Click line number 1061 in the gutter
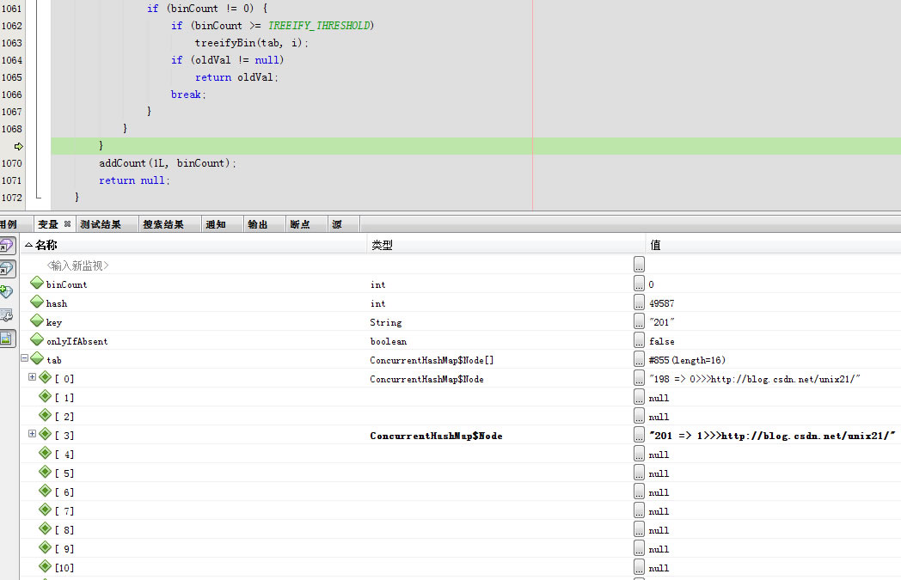901x580 pixels. click(11, 9)
